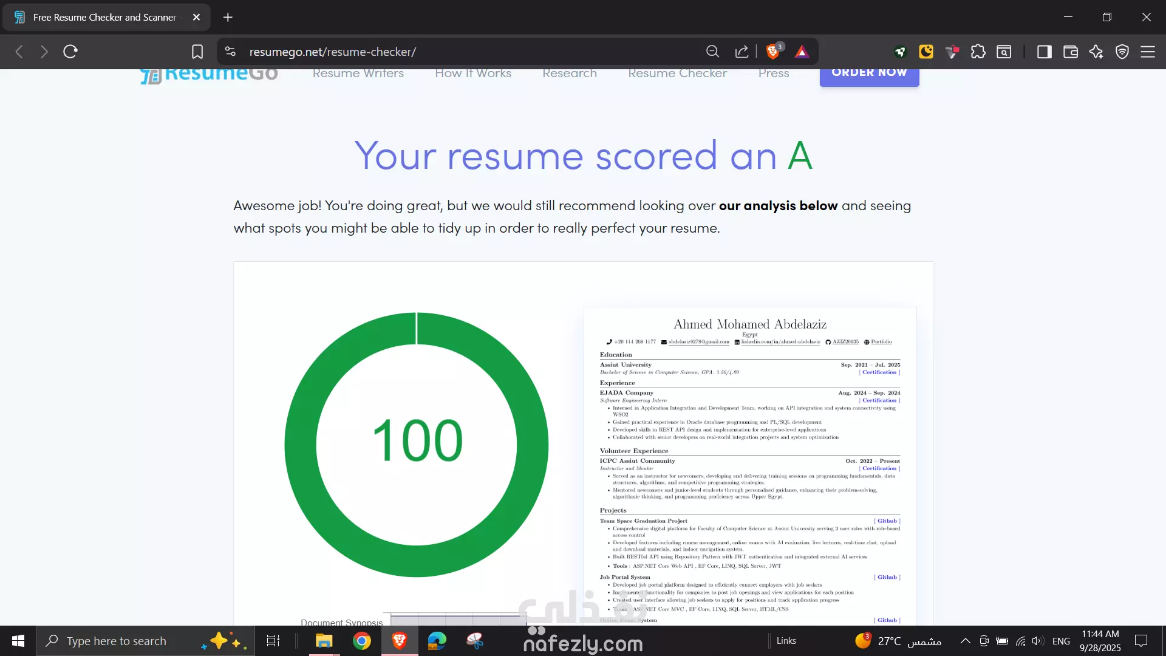Open the Research nav item
The width and height of the screenshot is (1166, 656).
[570, 73]
